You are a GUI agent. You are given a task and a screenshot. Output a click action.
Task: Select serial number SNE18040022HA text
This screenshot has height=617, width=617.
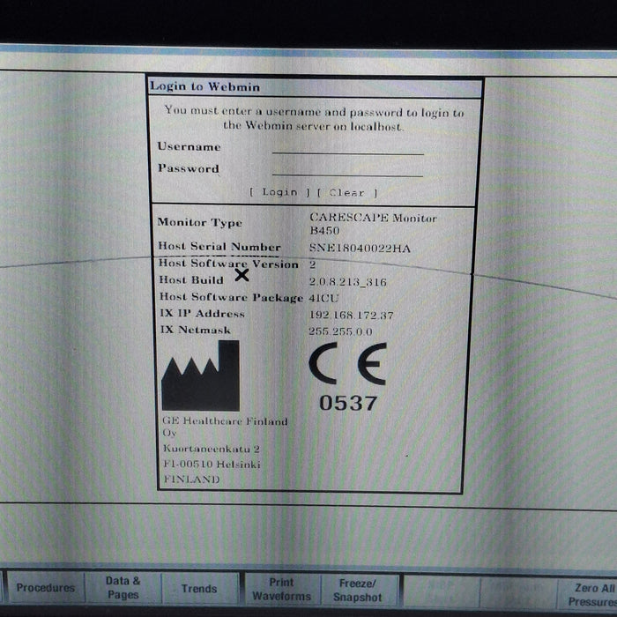(x=360, y=249)
